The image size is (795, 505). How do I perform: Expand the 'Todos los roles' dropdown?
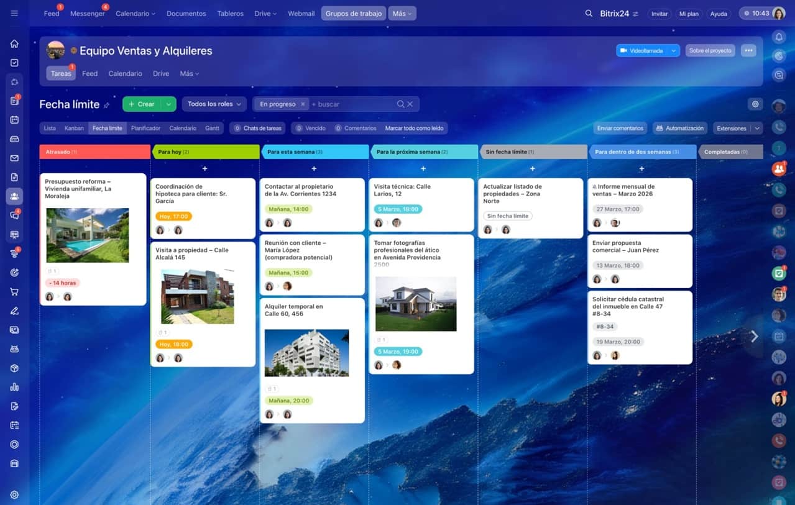click(214, 104)
